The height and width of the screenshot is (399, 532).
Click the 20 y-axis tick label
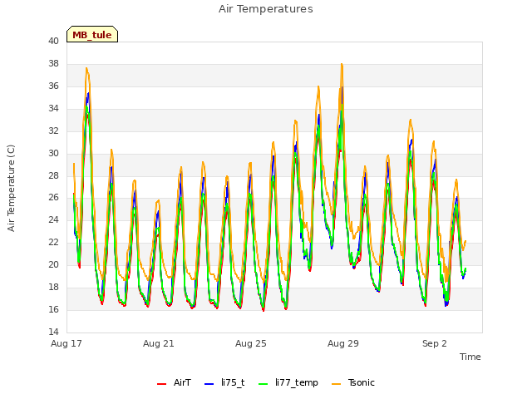click(x=53, y=264)
